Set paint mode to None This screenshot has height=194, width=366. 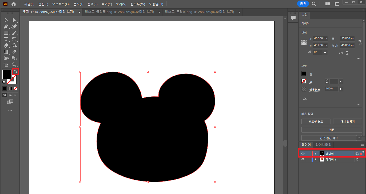(15, 88)
